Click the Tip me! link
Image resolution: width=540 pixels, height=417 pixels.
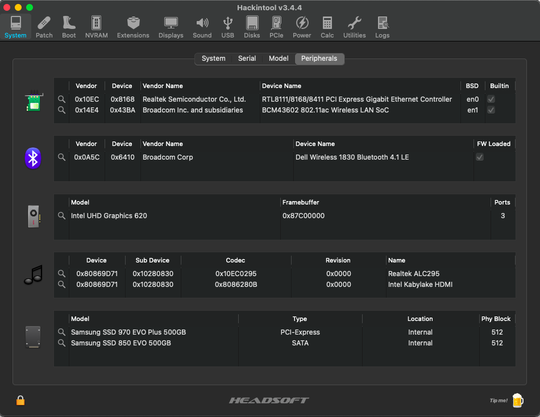[x=499, y=401]
